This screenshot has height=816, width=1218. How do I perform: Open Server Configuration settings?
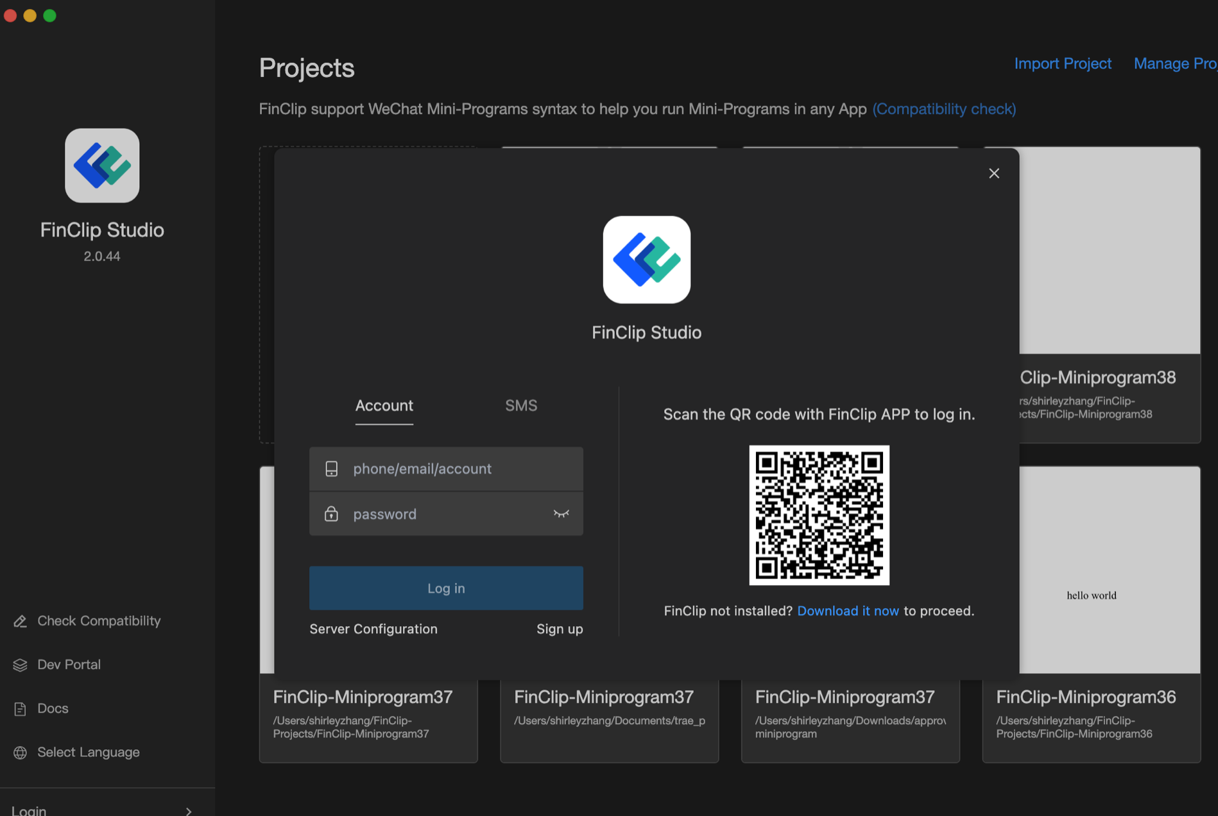click(x=373, y=629)
